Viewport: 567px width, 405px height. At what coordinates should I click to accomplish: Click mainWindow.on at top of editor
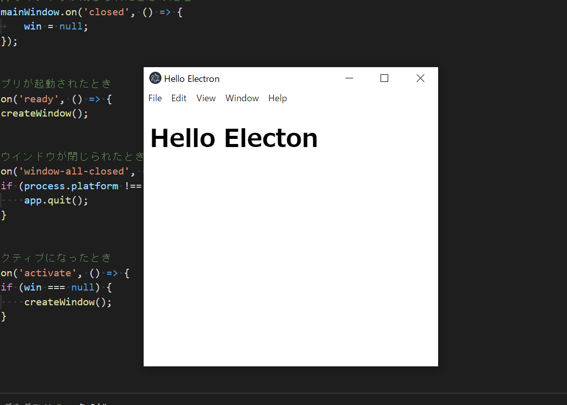(x=38, y=12)
